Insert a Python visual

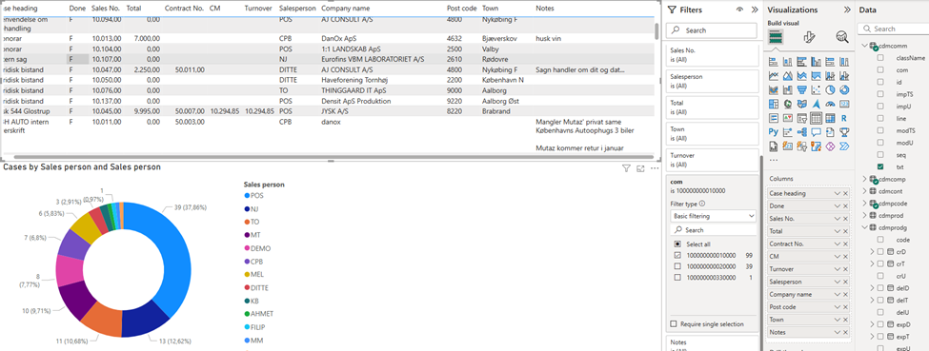[x=774, y=131]
